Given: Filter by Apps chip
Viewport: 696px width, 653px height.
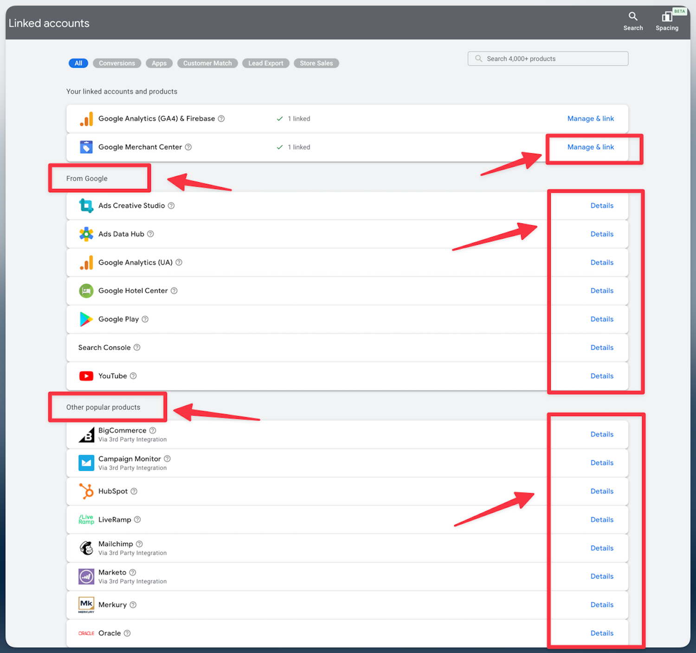Looking at the screenshot, I should point(159,64).
